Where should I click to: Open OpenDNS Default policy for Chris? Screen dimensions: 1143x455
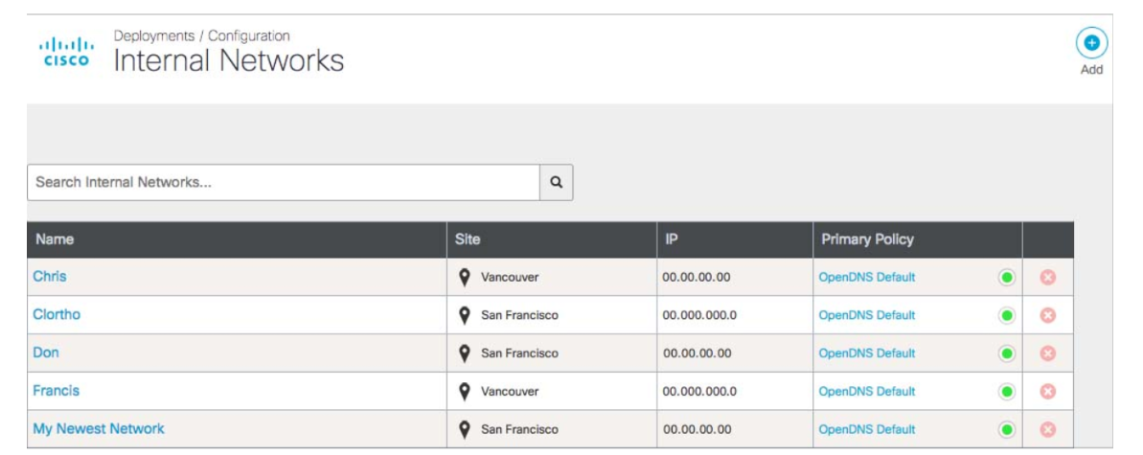coord(867,278)
